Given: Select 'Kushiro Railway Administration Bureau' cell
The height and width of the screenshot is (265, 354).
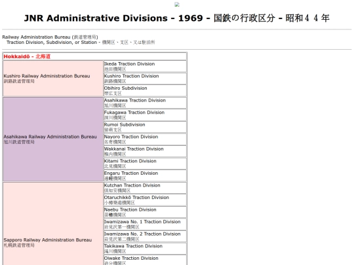Looking at the screenshot, I should 53,79.
